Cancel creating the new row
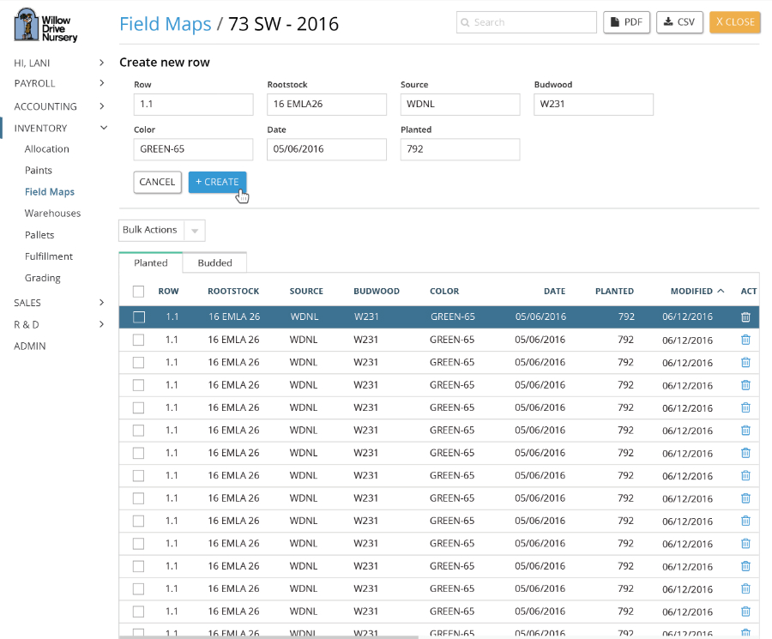Image resolution: width=772 pixels, height=639 pixels. coord(157,182)
